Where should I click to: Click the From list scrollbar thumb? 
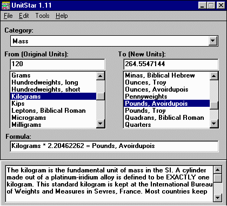101,96
